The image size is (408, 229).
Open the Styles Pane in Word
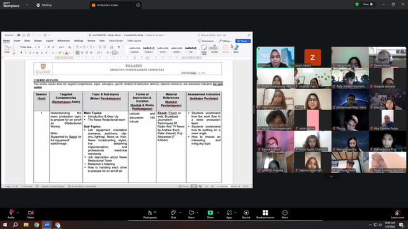pos(204,49)
